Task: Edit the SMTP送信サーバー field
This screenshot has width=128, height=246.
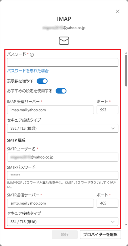Action: (50, 203)
